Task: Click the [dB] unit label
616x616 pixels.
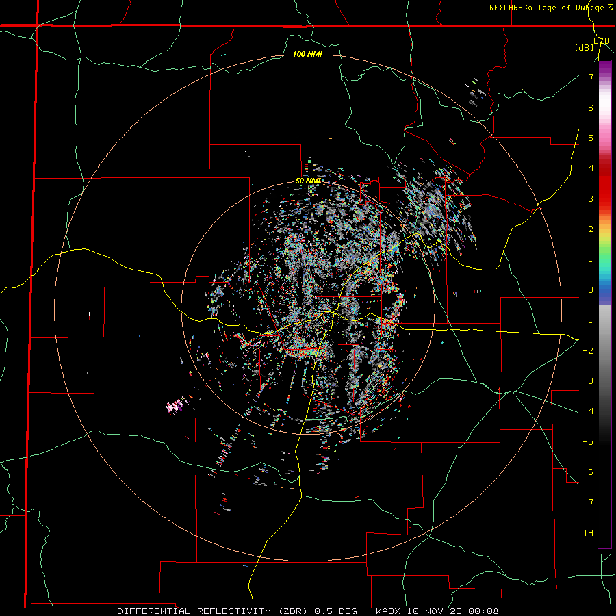Action: [585, 48]
